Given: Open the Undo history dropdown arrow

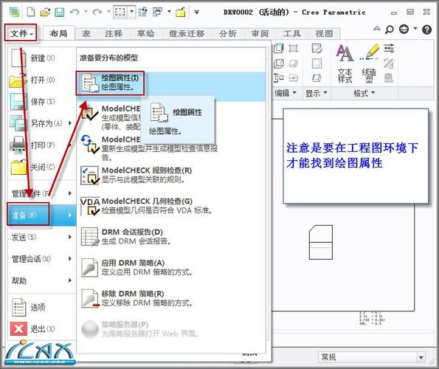Looking at the screenshot, I should (86, 12).
